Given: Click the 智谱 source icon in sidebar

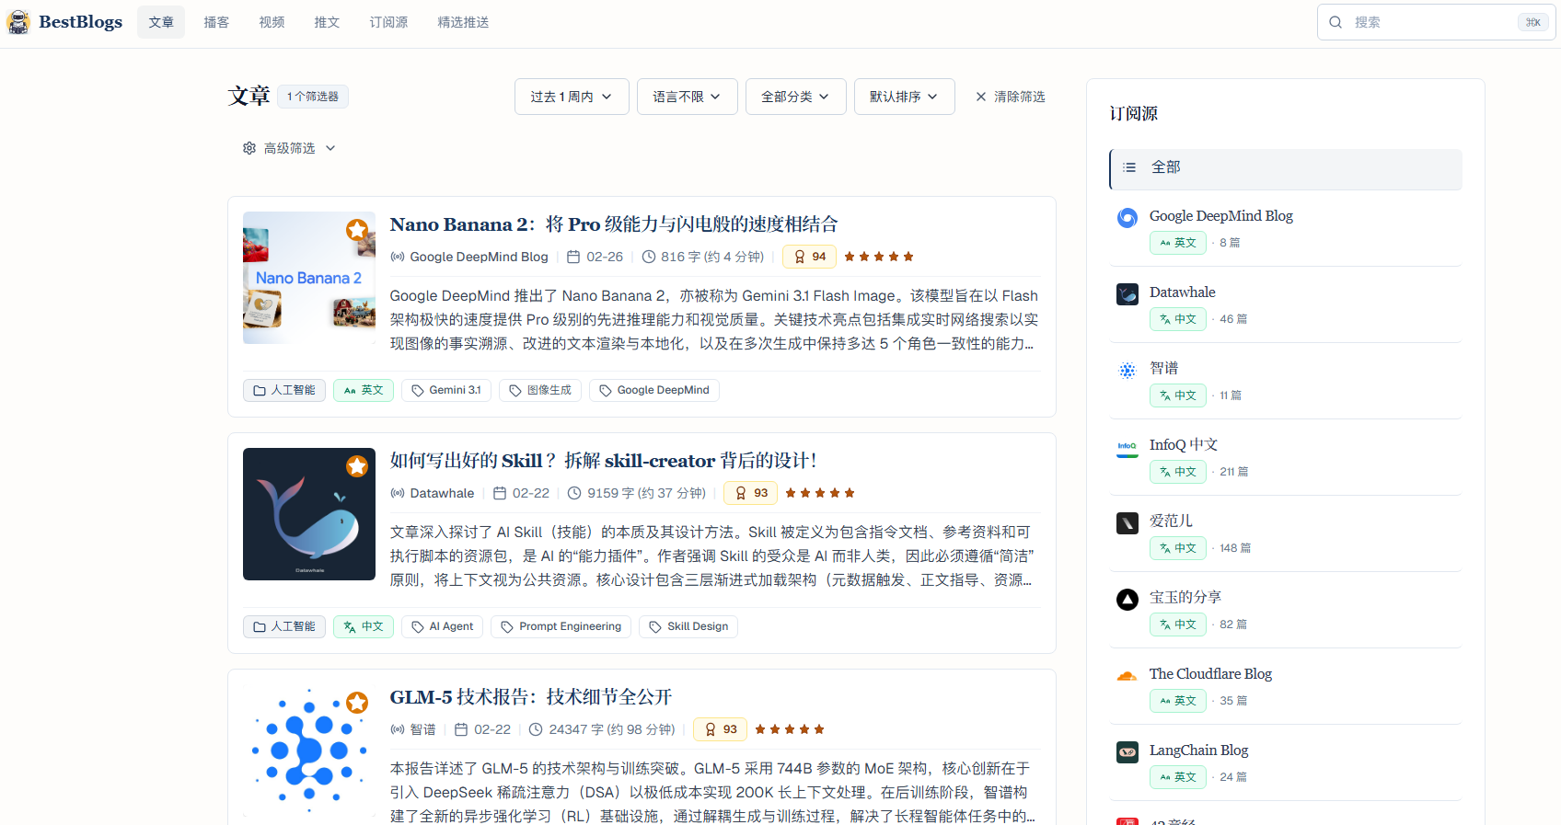Looking at the screenshot, I should (x=1127, y=371).
